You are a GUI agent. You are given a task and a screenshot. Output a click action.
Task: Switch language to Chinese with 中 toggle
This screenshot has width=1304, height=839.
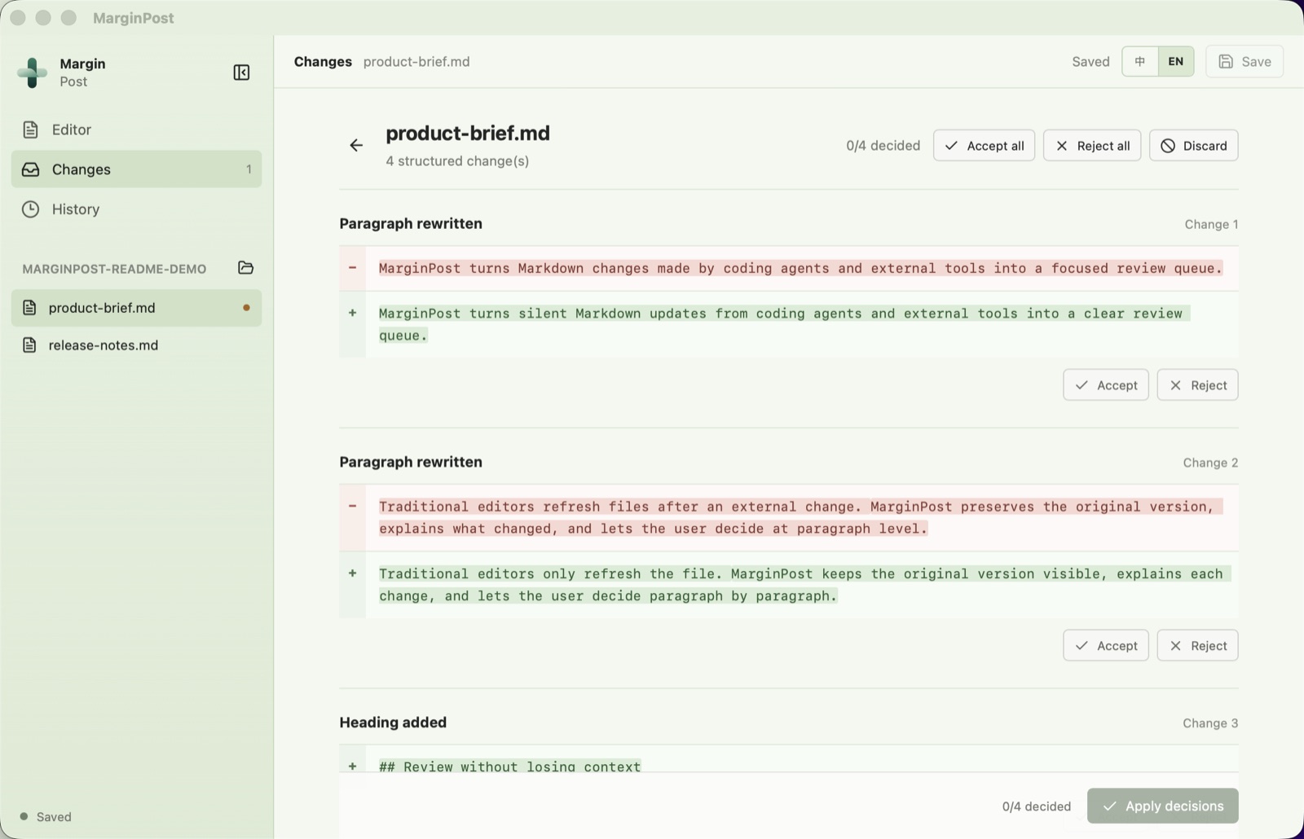pos(1140,61)
